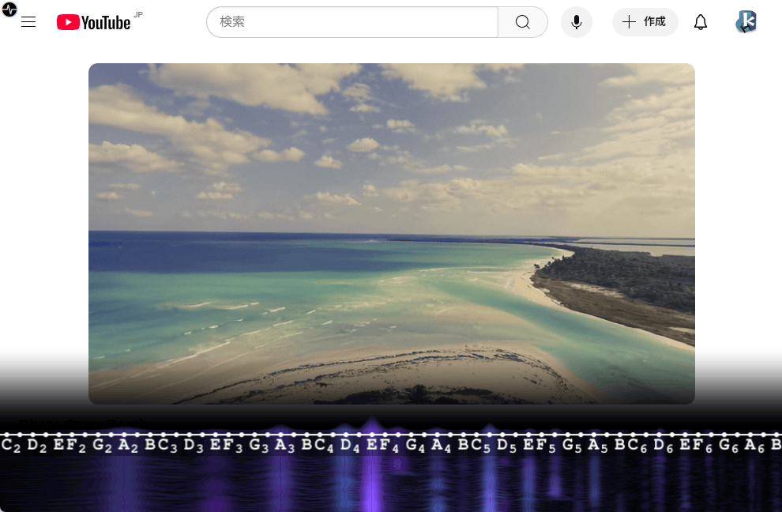Image resolution: width=782 pixels, height=512 pixels.
Task: Open the notifications bell
Action: (701, 22)
